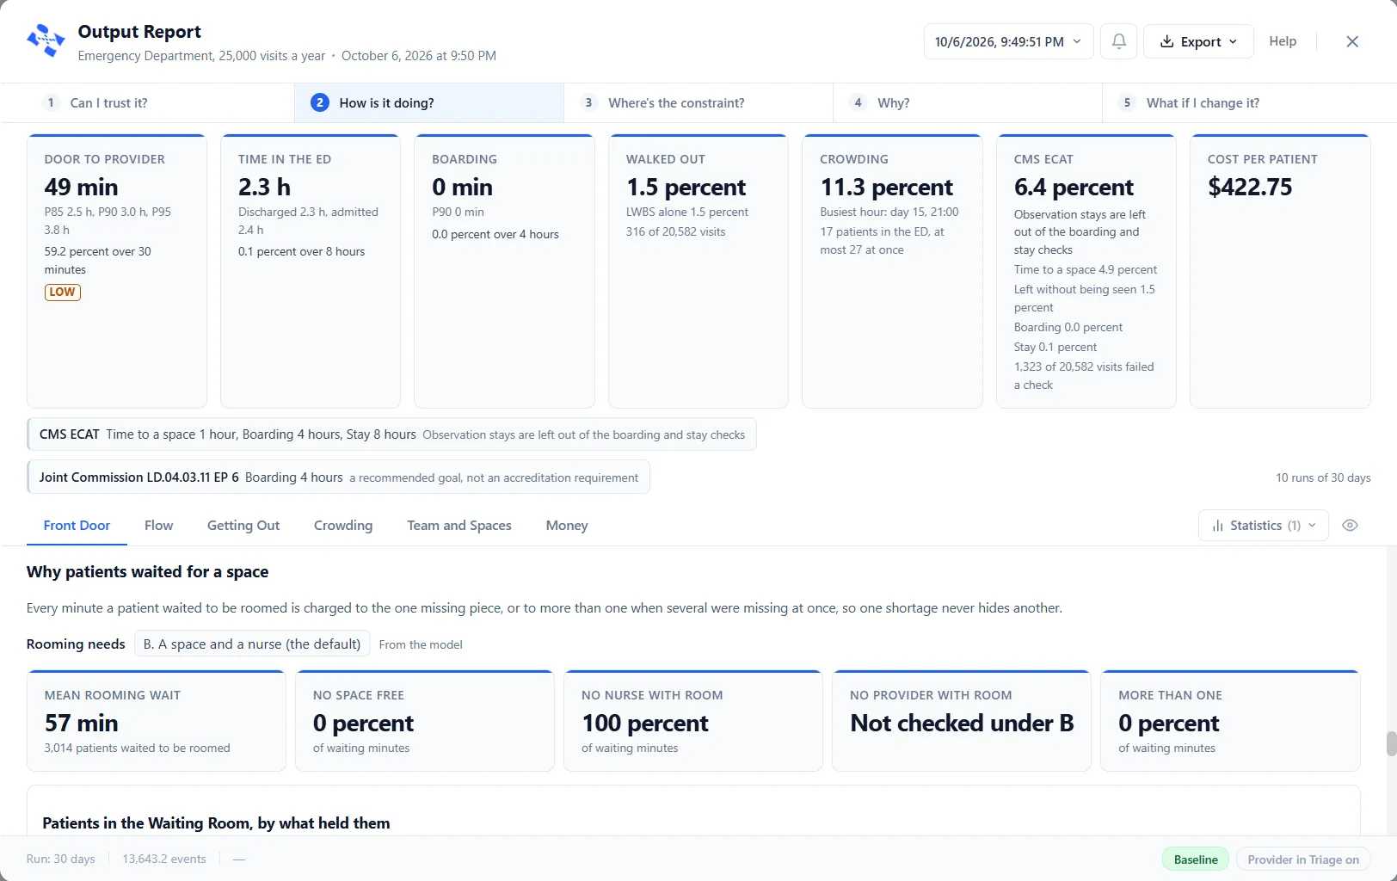Expand the Export dropdown arrow
Image resolution: width=1397 pixels, height=881 pixels.
click(x=1233, y=41)
